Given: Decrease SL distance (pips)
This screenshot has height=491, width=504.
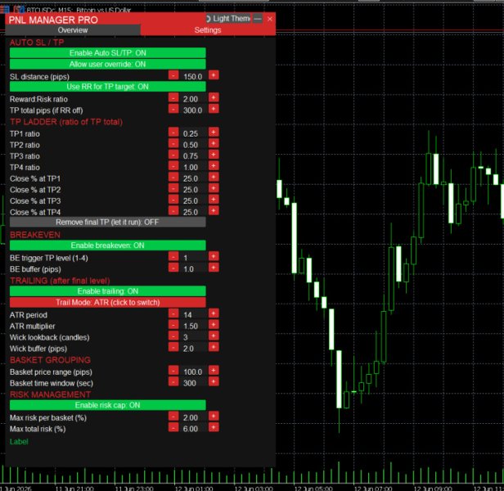Looking at the screenshot, I should [173, 75].
